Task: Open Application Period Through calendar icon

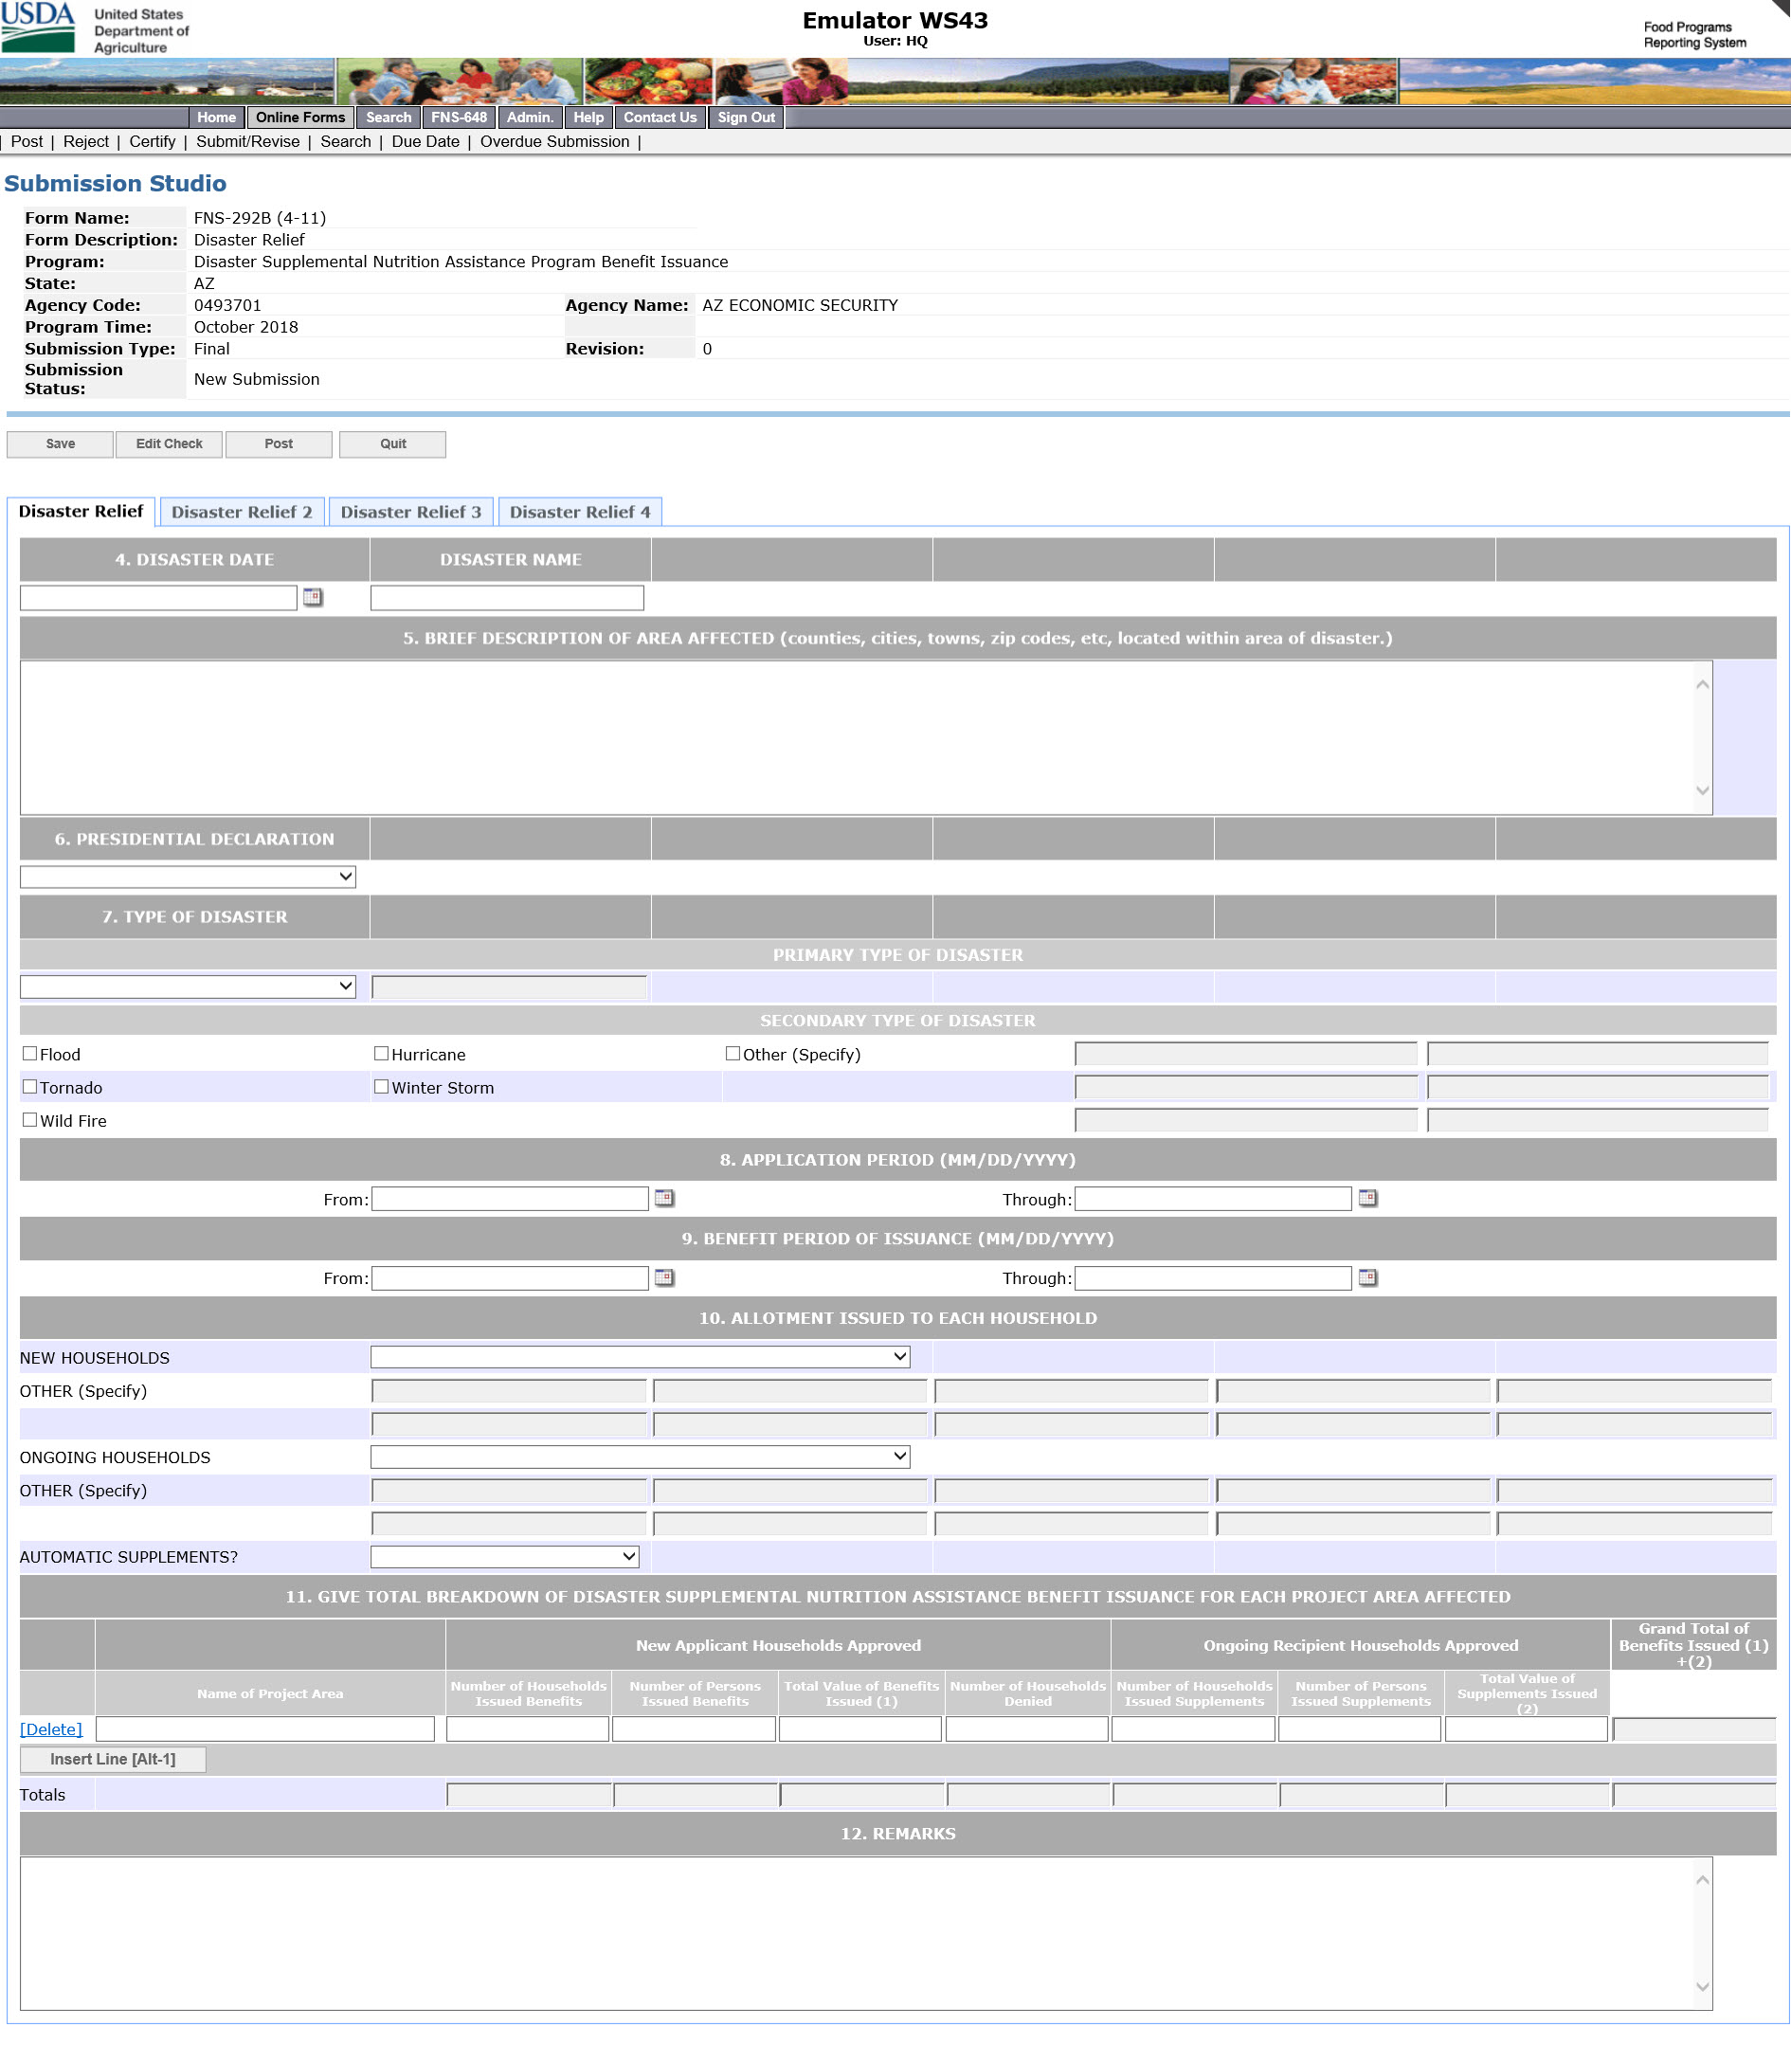Action: coord(1367,1198)
